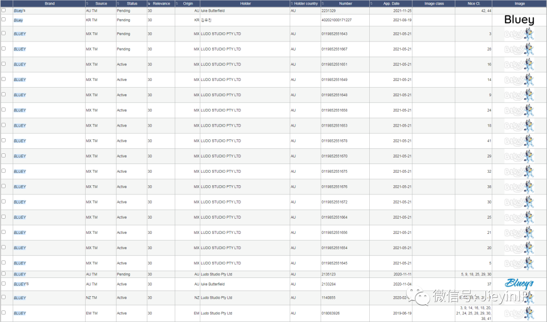The image size is (547, 322).
Task: View logo thumbnail for EM row 018083926
Action: point(519,313)
